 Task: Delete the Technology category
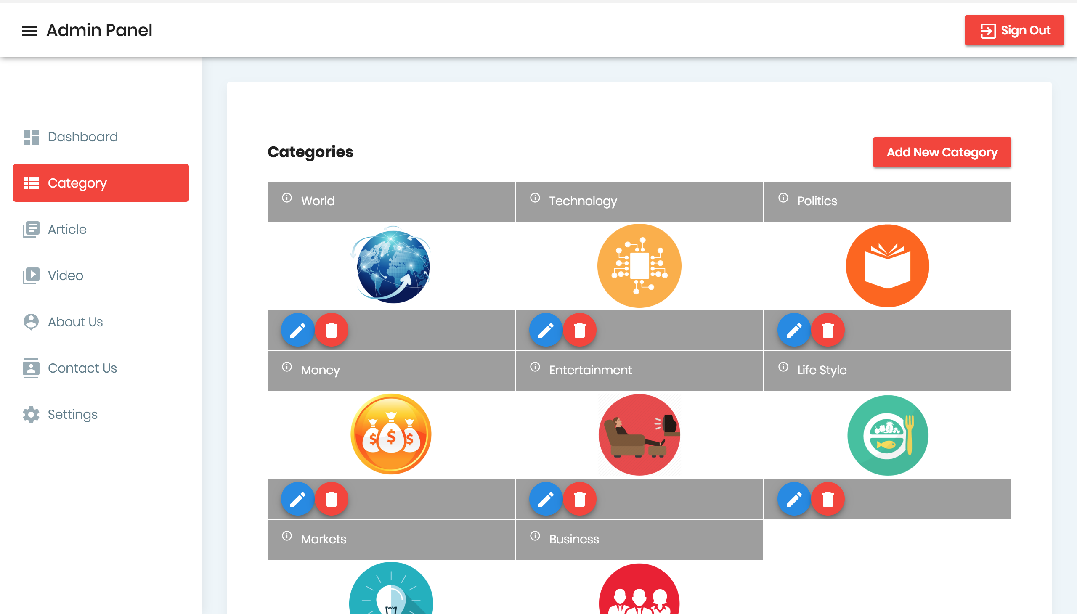579,330
